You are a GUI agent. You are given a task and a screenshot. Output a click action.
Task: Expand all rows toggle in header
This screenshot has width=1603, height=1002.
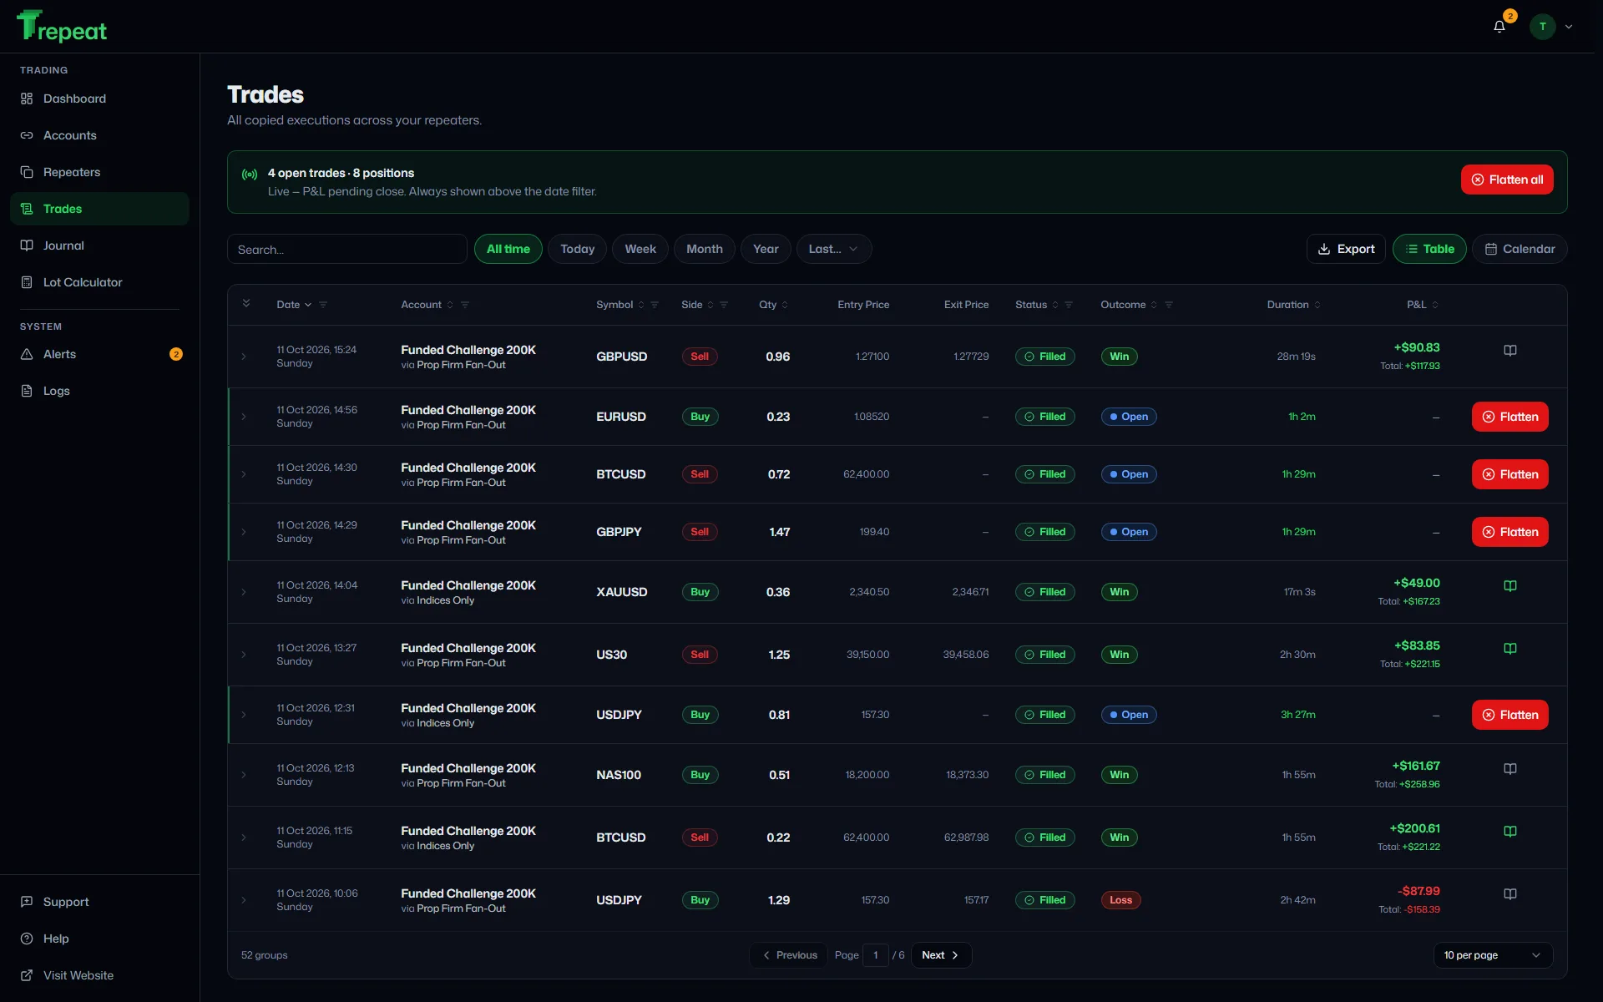pyautogui.click(x=246, y=303)
